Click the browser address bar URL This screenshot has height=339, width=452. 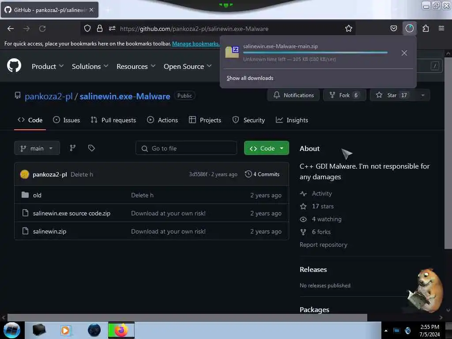coord(194,29)
